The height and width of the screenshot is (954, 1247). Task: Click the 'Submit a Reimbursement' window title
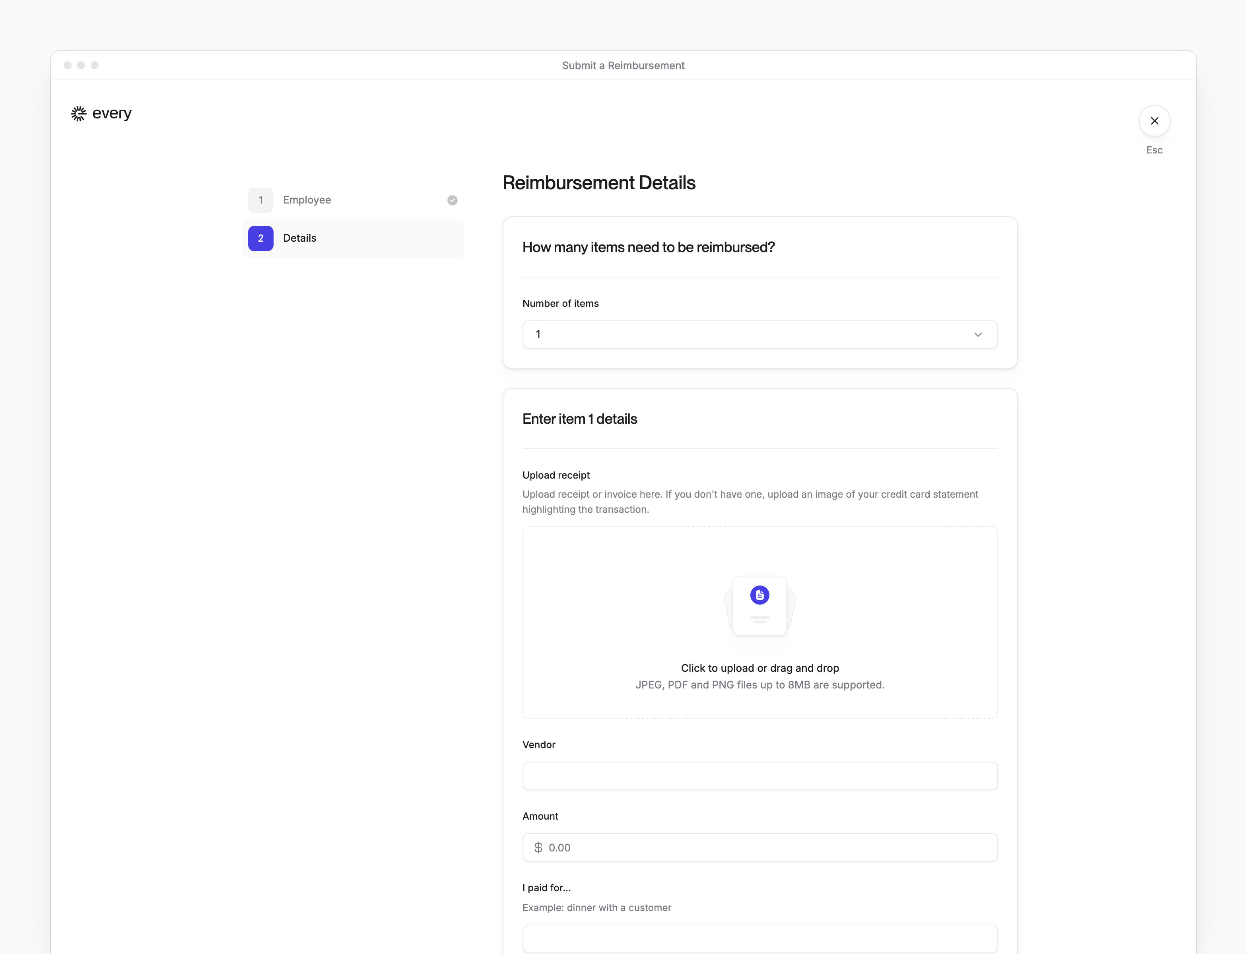623,65
